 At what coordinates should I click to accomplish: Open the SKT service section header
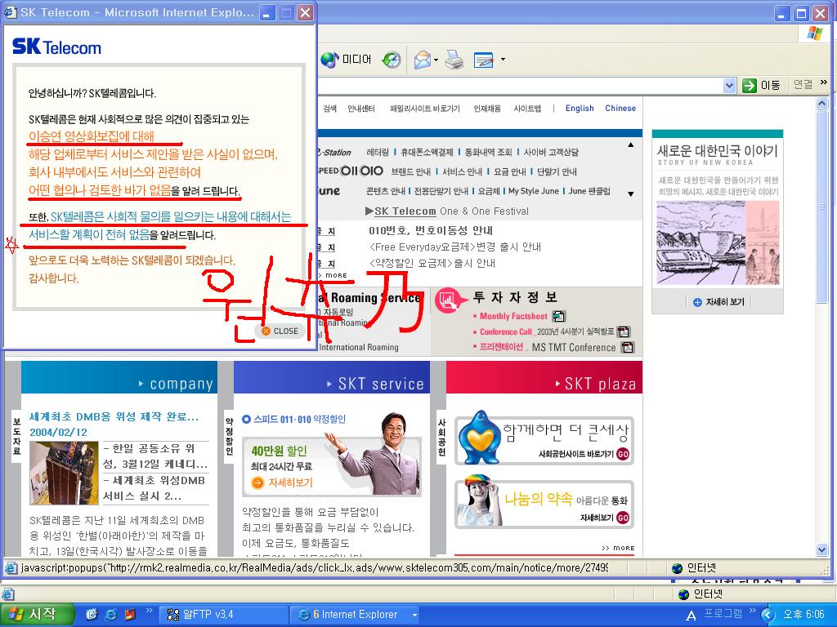tap(332, 377)
